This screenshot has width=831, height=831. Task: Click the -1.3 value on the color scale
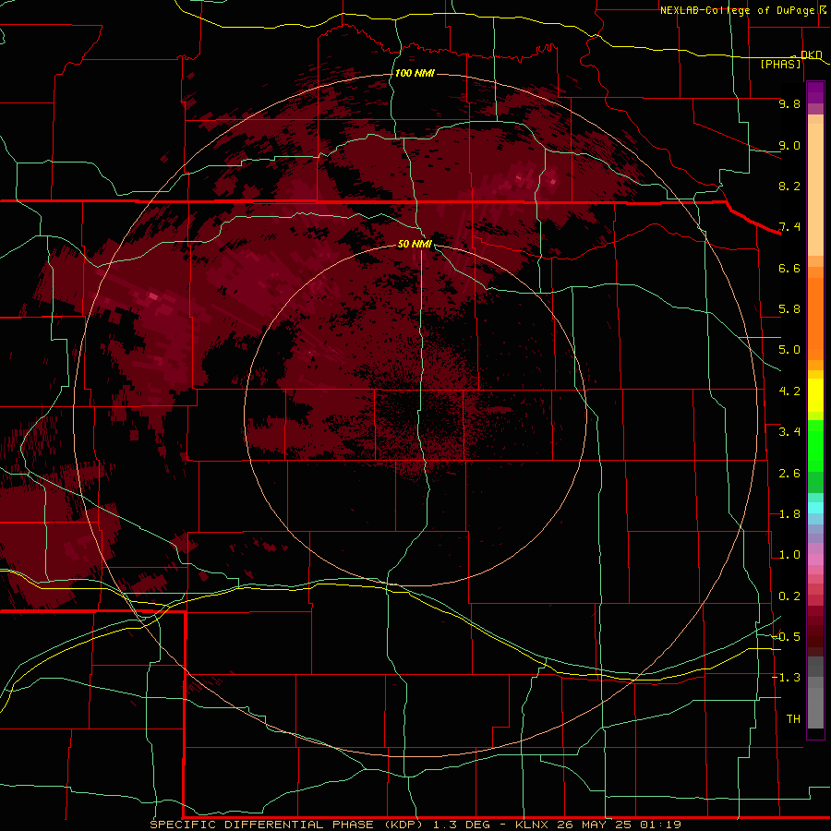point(786,678)
